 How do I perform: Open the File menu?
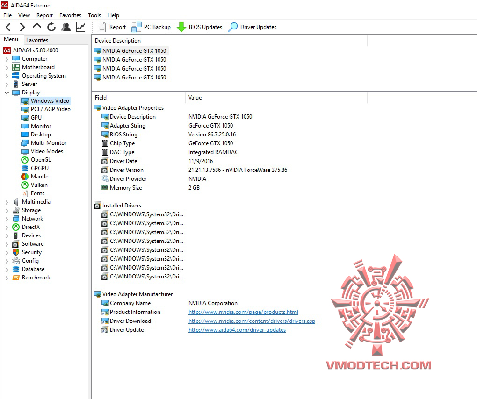(x=7, y=15)
